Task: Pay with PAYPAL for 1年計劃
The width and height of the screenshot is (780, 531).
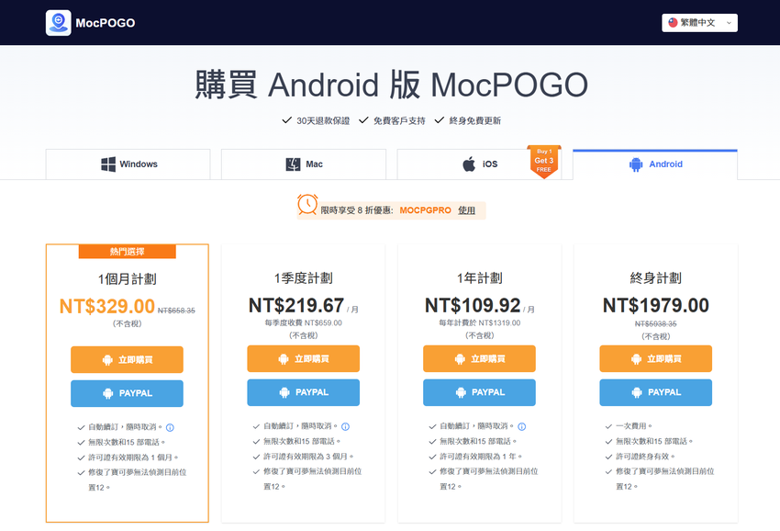Action: tap(480, 392)
